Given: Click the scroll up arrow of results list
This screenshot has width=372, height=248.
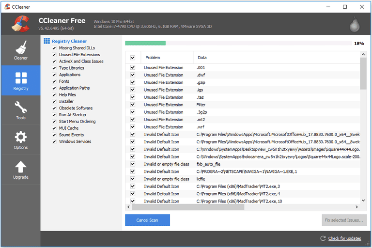Looking at the screenshot, I should pyautogui.click(x=363, y=54).
